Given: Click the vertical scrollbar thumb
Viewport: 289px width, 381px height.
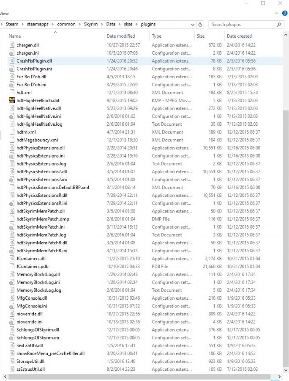Looking at the screenshot, I should [x=285, y=239].
